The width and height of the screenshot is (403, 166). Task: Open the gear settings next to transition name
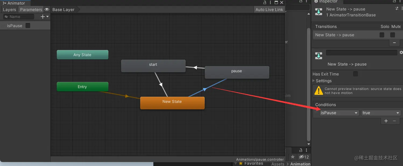pos(401,52)
